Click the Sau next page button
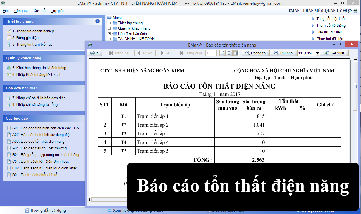 [165, 53]
